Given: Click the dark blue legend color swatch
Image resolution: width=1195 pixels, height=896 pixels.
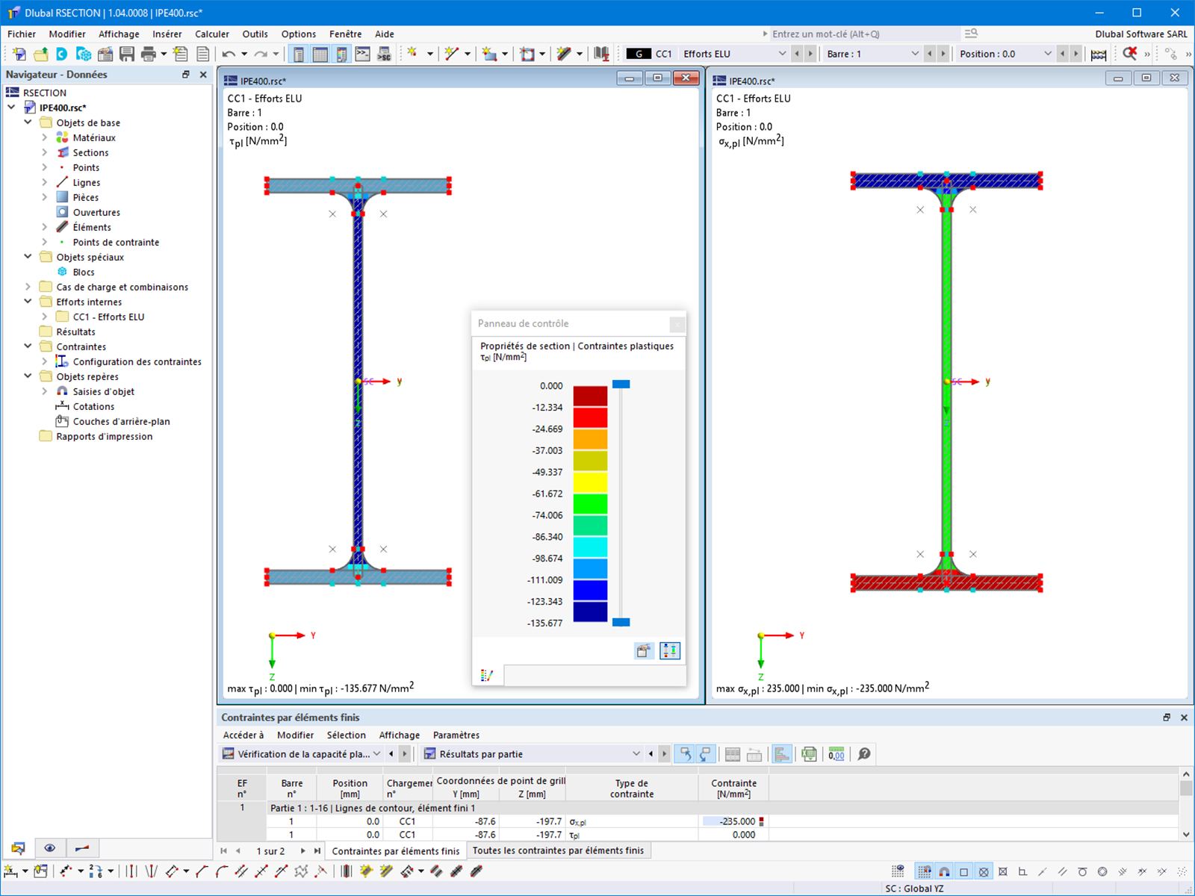Looking at the screenshot, I should 590,612.
